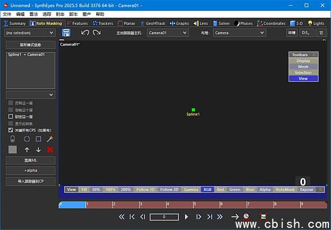Switch to the Features tab
Screen dimensions: 331x230
[x=77, y=23]
